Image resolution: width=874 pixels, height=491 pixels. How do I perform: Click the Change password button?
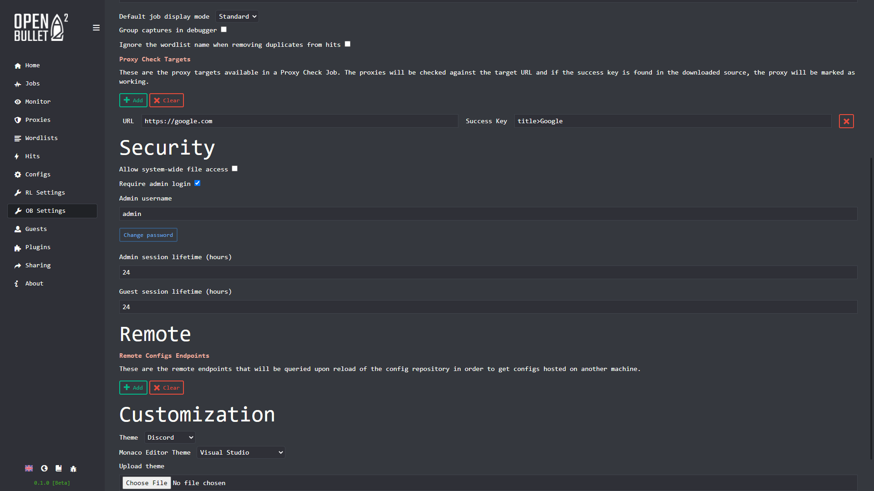pyautogui.click(x=148, y=235)
